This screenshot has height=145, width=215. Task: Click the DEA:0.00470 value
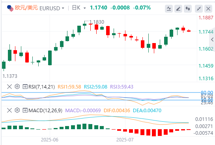(147, 110)
